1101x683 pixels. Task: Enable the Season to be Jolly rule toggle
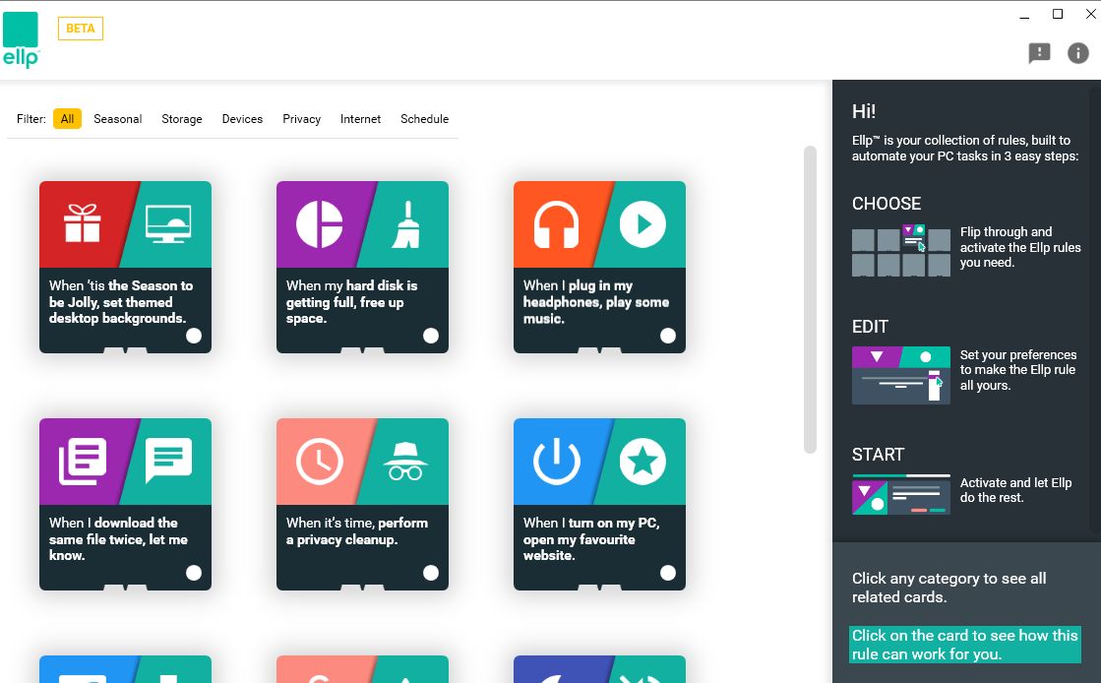click(194, 336)
